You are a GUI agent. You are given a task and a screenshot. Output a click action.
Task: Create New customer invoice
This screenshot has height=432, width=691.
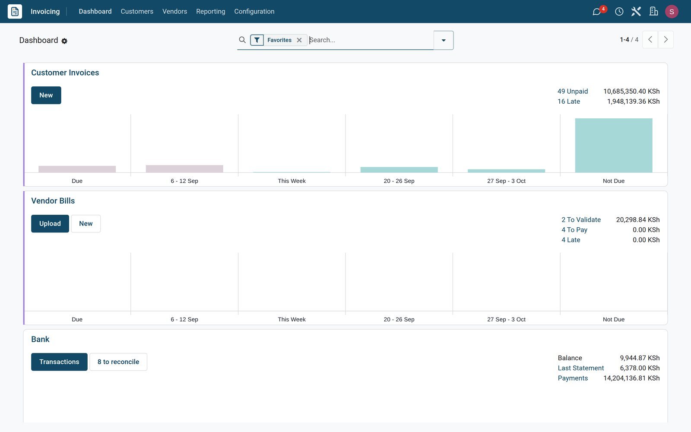[x=46, y=95]
